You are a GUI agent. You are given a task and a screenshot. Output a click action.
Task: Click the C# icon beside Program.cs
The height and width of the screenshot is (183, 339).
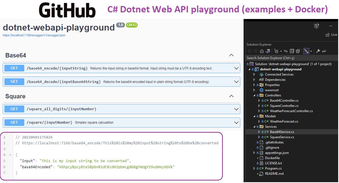click(261, 168)
